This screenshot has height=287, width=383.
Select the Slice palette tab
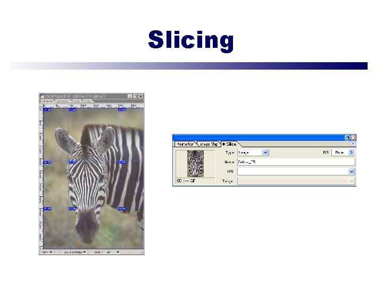point(229,144)
